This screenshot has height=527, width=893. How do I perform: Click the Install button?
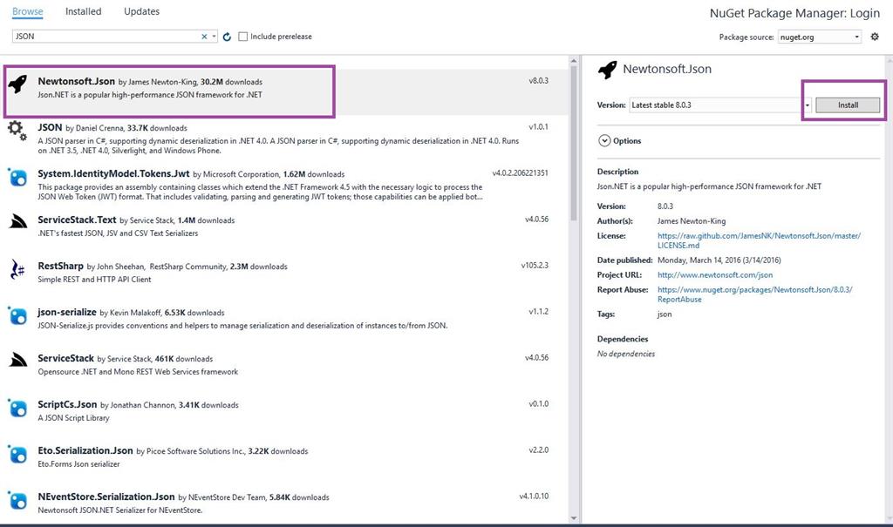[848, 105]
